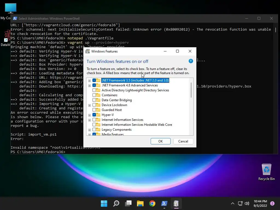This screenshot has width=280, height=210.
Task: Expand Internet Information Services node
Action: point(89,120)
